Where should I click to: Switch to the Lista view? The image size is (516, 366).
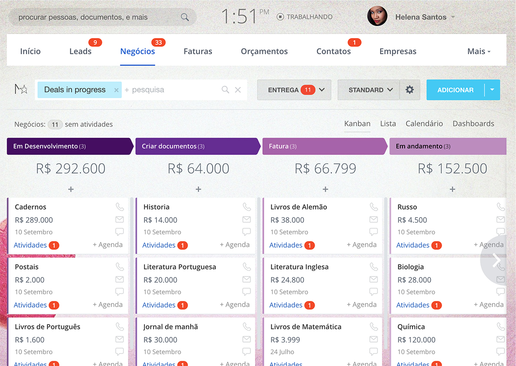[x=388, y=124]
